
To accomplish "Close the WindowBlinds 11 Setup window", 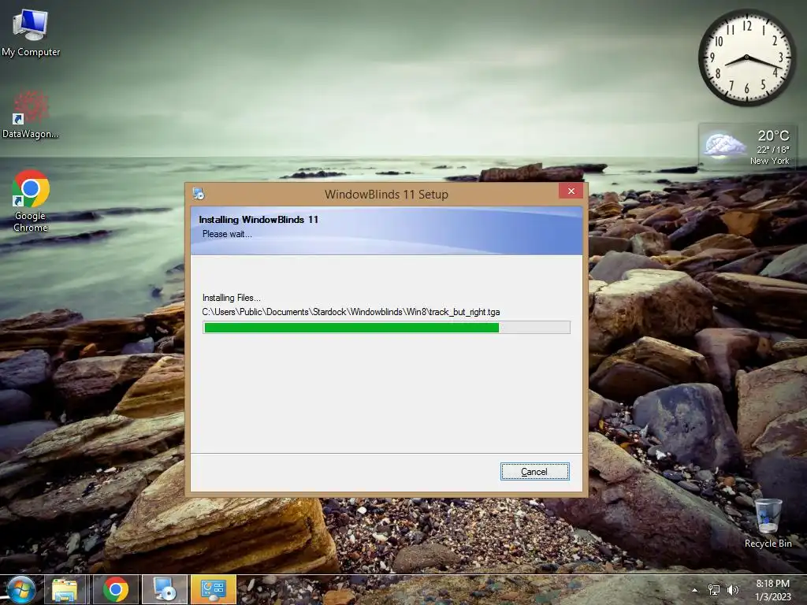I will click(571, 191).
